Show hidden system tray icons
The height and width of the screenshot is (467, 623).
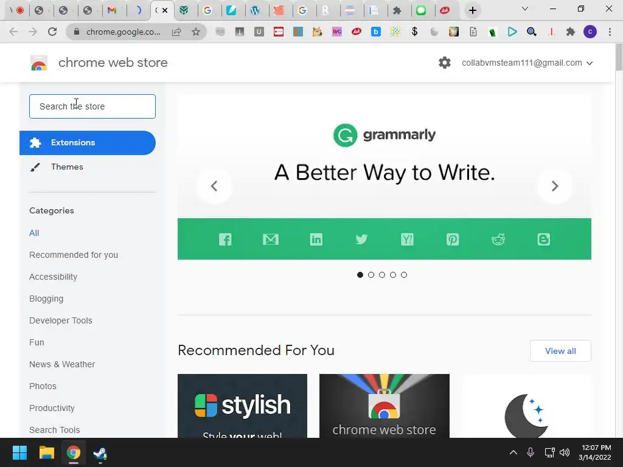click(513, 452)
